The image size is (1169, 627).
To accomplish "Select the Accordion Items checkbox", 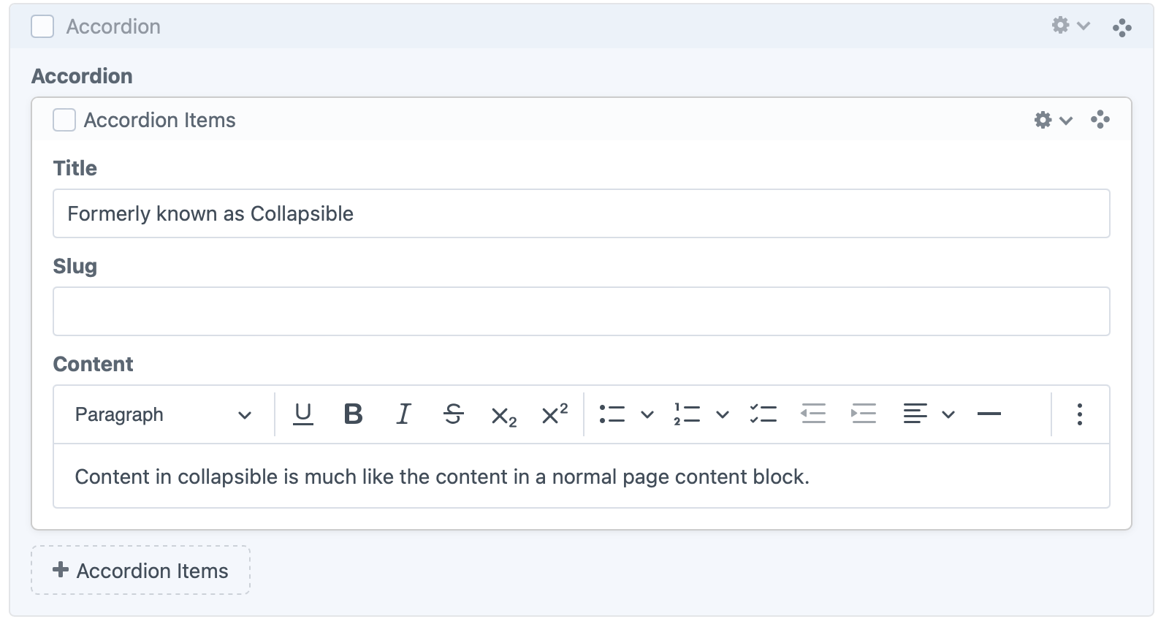I will [64, 120].
